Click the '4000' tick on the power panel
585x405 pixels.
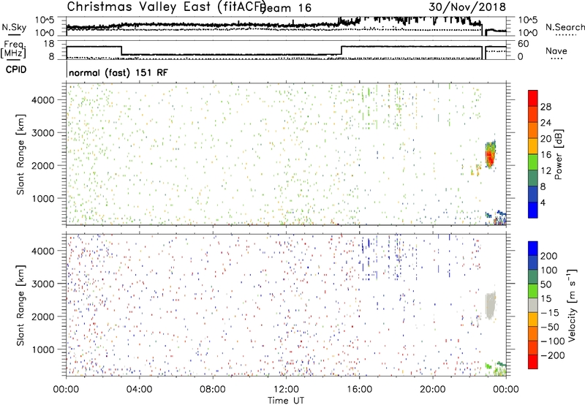point(42,100)
